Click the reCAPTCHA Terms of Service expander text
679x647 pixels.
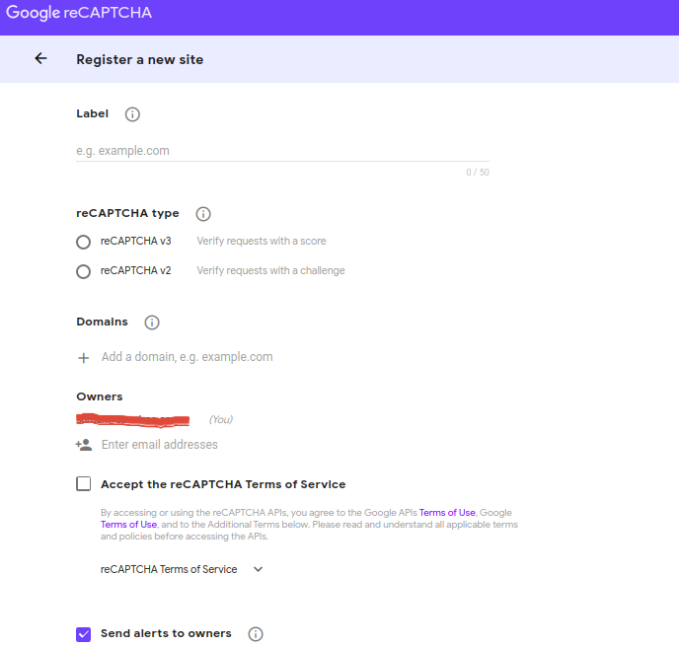[169, 569]
